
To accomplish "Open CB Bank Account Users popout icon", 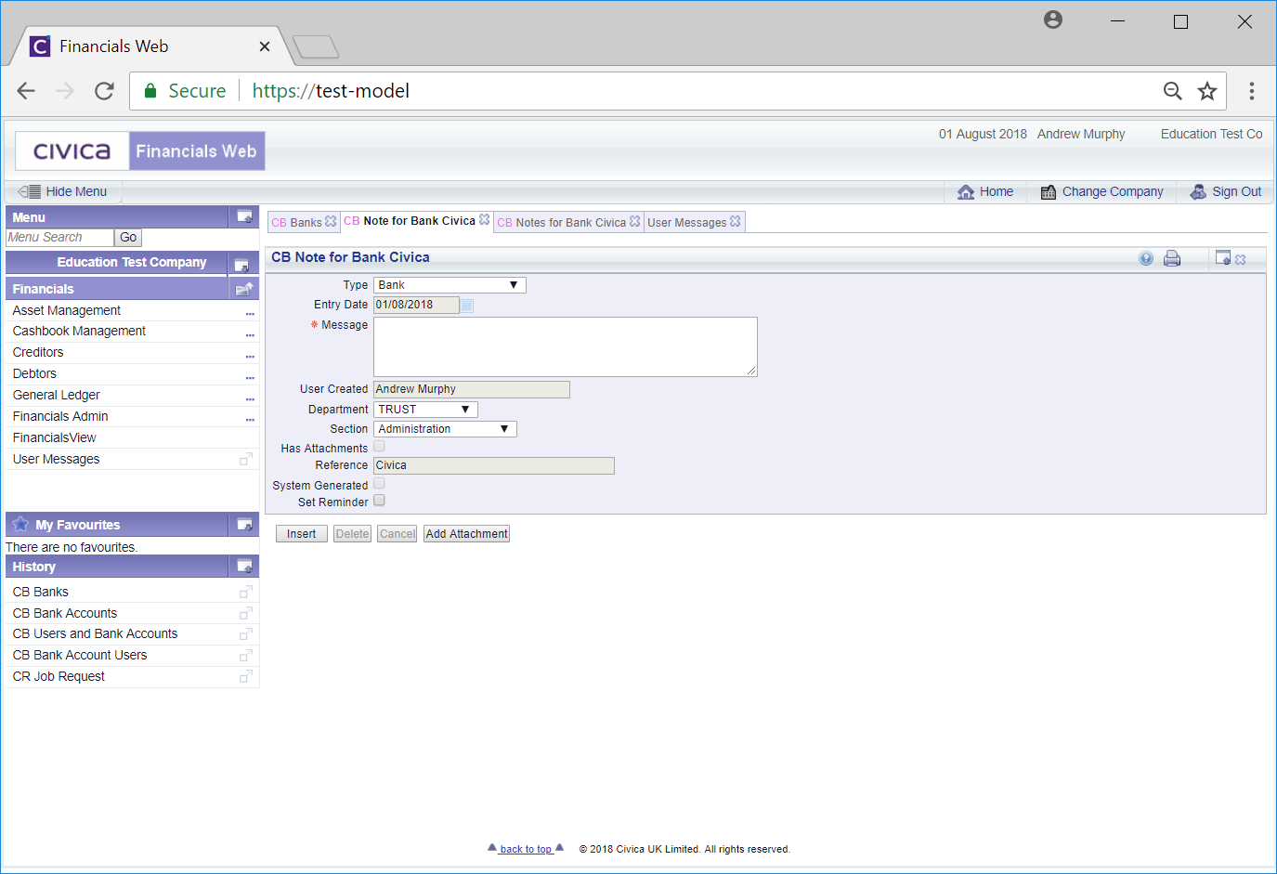I will 246,656.
